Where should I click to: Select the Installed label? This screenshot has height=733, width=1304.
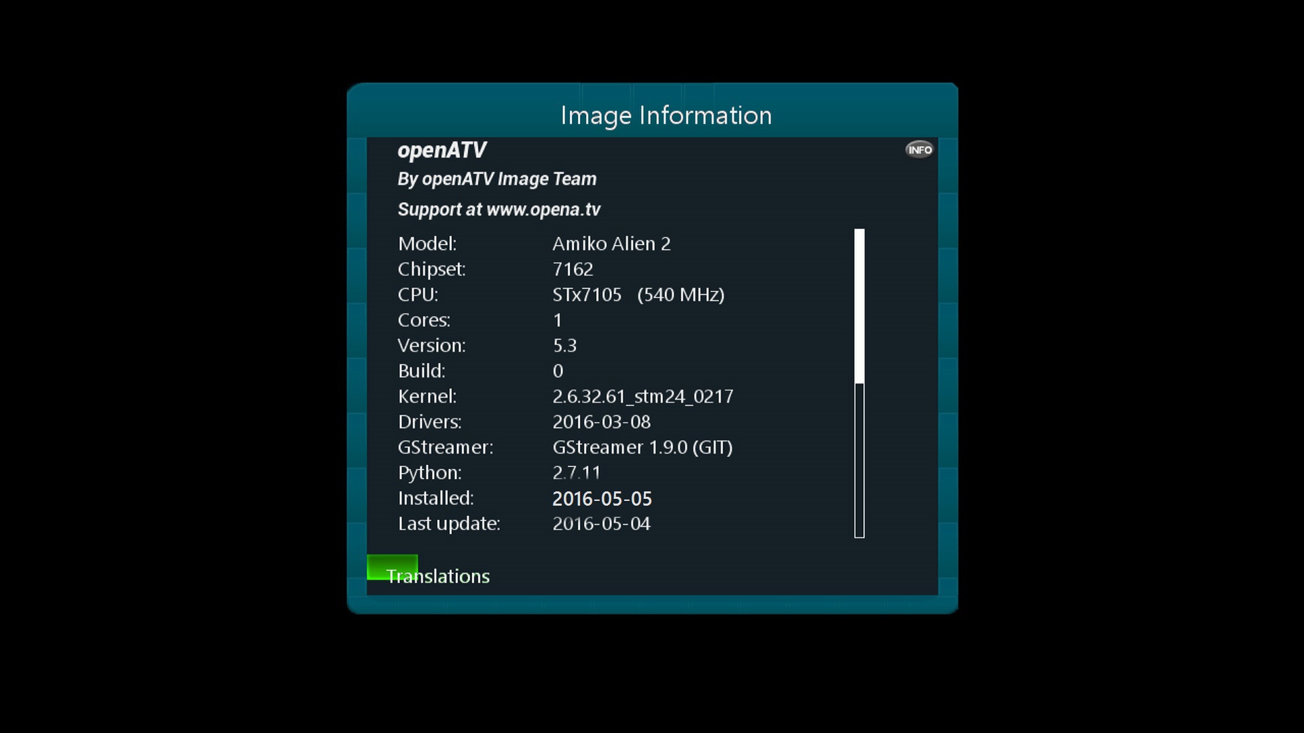click(x=435, y=498)
